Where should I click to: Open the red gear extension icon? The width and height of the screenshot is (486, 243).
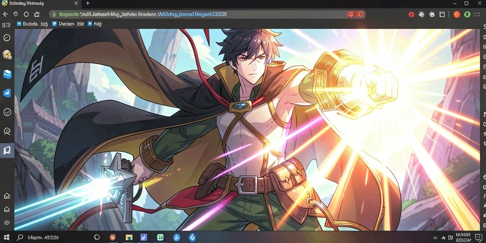(411, 14)
